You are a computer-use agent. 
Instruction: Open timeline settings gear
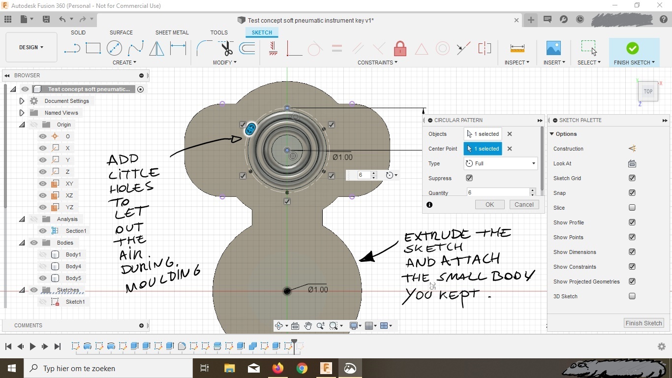[x=662, y=346]
